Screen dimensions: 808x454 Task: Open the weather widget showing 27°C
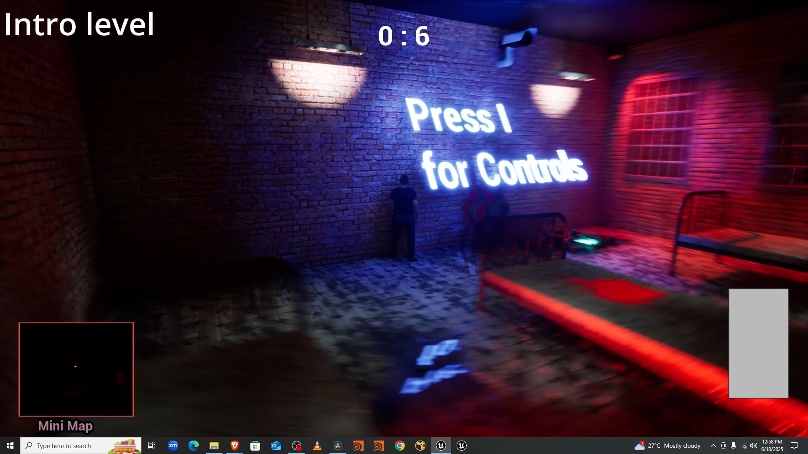pyautogui.click(x=667, y=446)
